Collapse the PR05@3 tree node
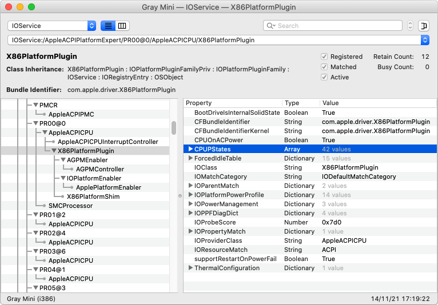The image size is (438, 305). [35, 288]
